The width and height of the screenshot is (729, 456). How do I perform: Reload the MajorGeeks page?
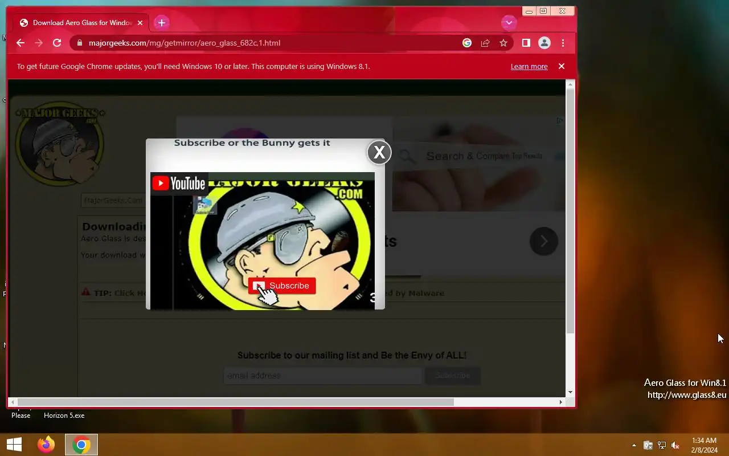click(x=57, y=43)
